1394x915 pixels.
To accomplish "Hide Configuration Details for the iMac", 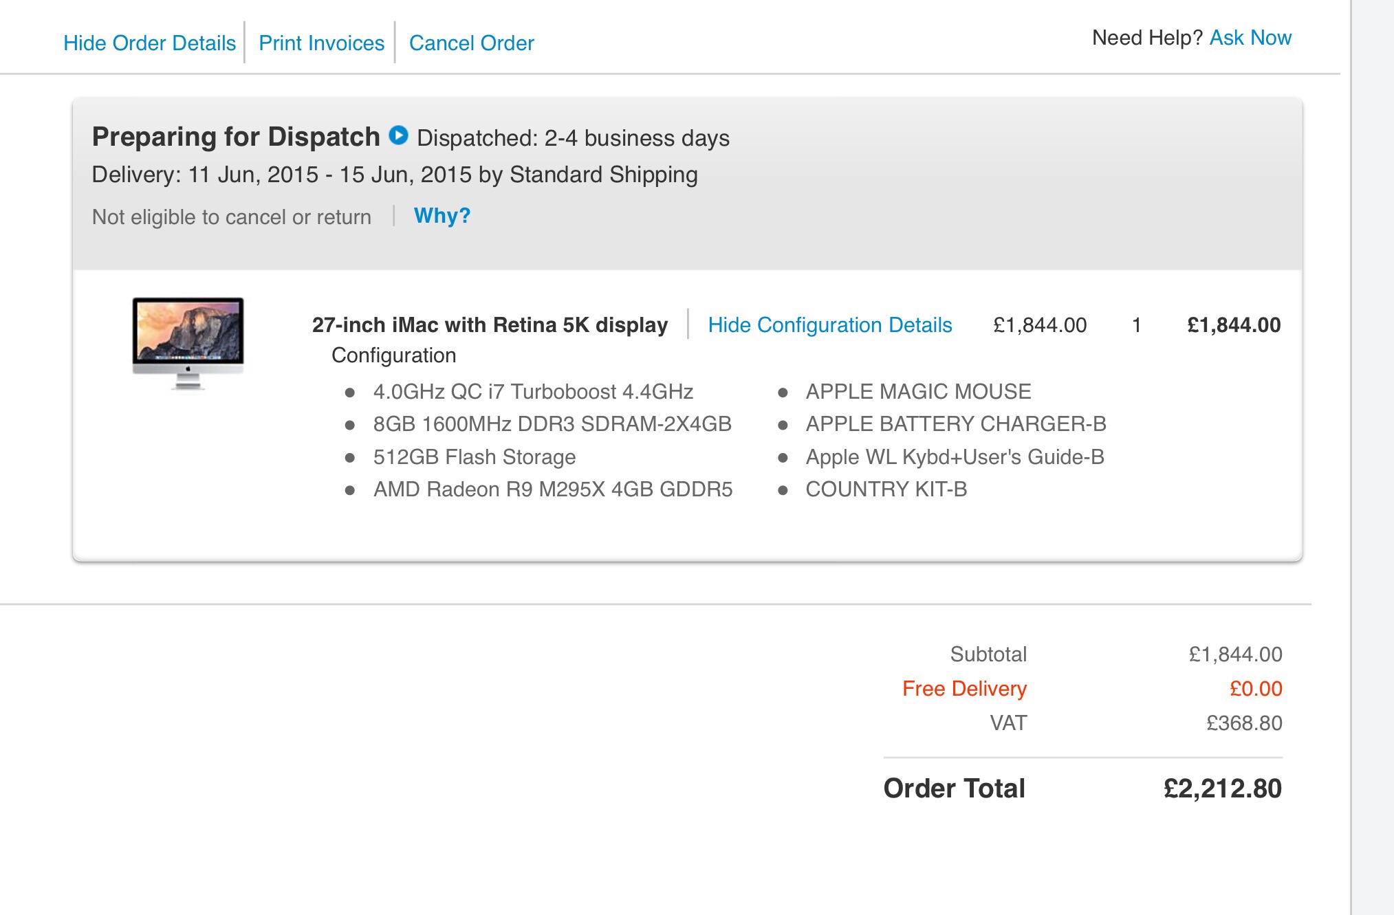I will 829,325.
